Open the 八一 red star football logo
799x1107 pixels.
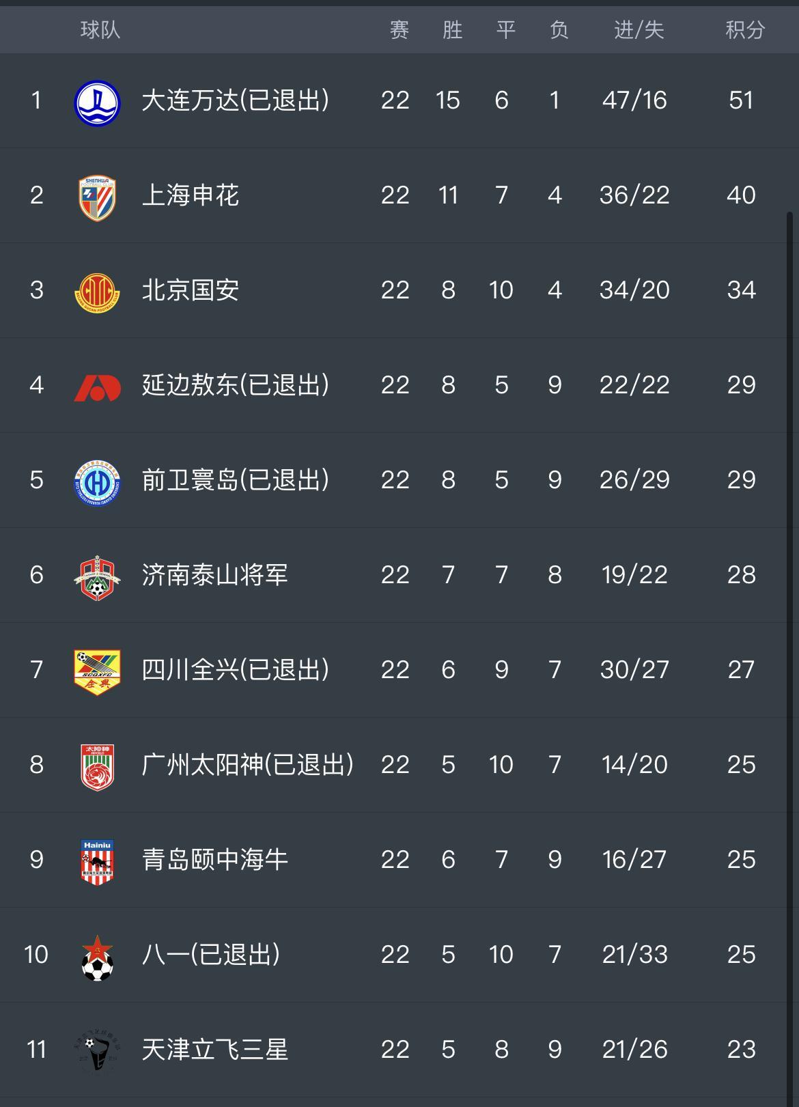[97, 957]
